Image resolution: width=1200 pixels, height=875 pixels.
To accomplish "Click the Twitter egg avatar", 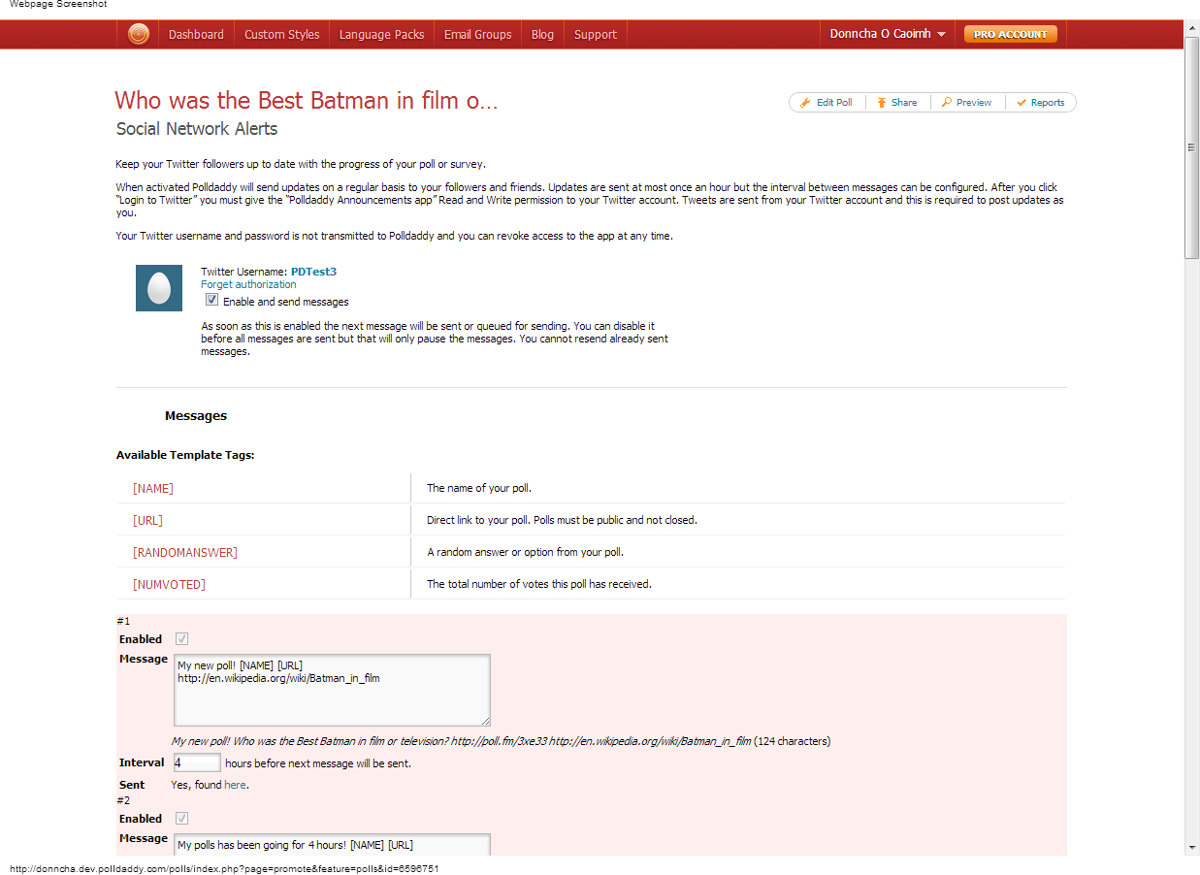I will (x=159, y=288).
